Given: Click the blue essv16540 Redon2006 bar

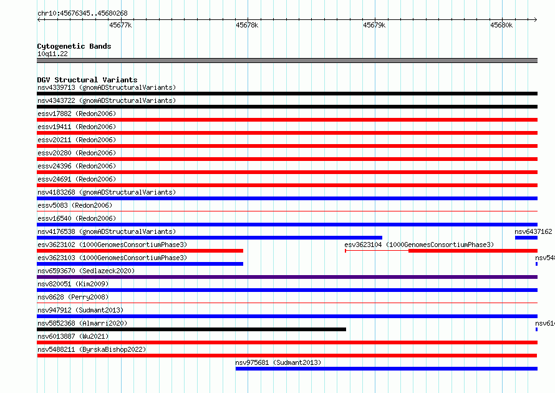Looking at the screenshot, I should tap(287, 225).
